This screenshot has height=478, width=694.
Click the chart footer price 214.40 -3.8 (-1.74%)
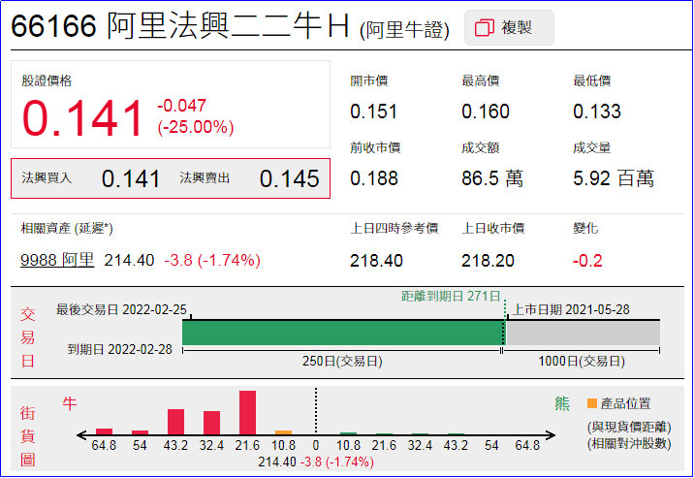[x=316, y=462]
